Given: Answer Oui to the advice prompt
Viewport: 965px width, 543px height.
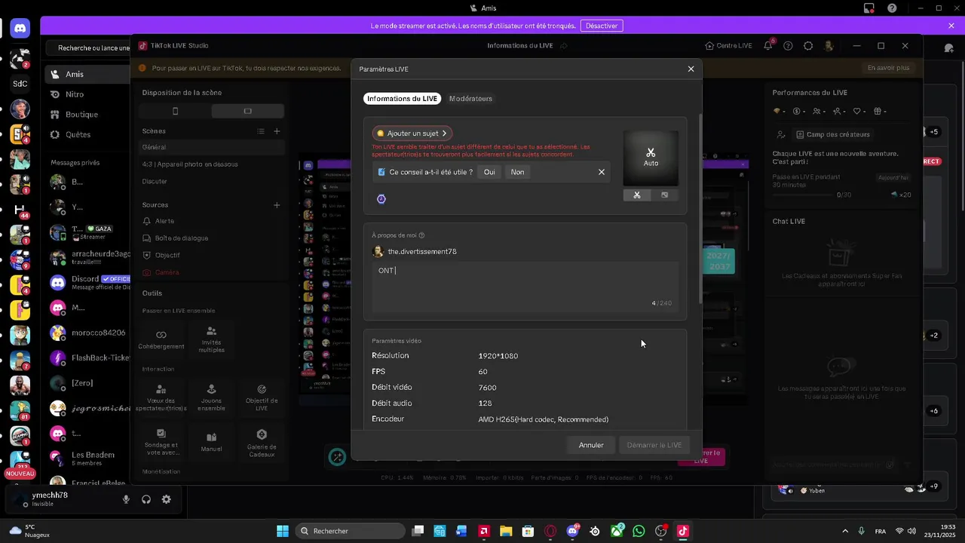Looking at the screenshot, I should click(489, 172).
